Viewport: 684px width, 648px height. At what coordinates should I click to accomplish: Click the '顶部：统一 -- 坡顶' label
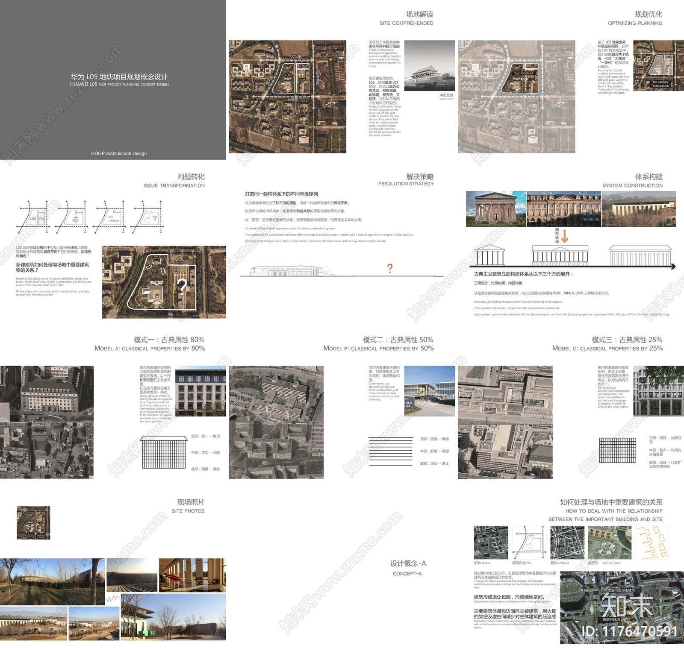coord(205,436)
